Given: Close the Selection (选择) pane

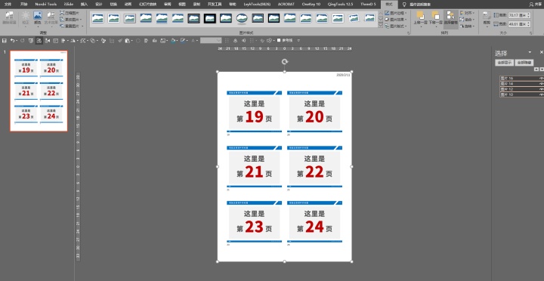Looking at the screenshot, I should tap(541, 52).
